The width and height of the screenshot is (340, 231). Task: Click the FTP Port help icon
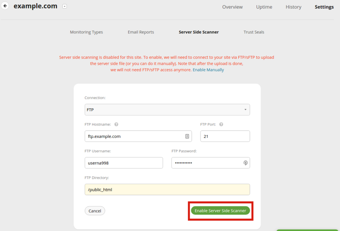(221, 124)
